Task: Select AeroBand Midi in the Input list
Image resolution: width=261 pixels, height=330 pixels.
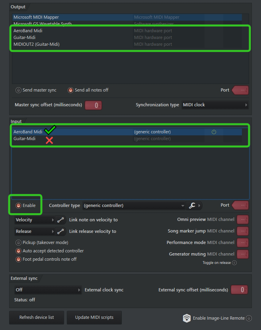Action: pyautogui.click(x=127, y=132)
